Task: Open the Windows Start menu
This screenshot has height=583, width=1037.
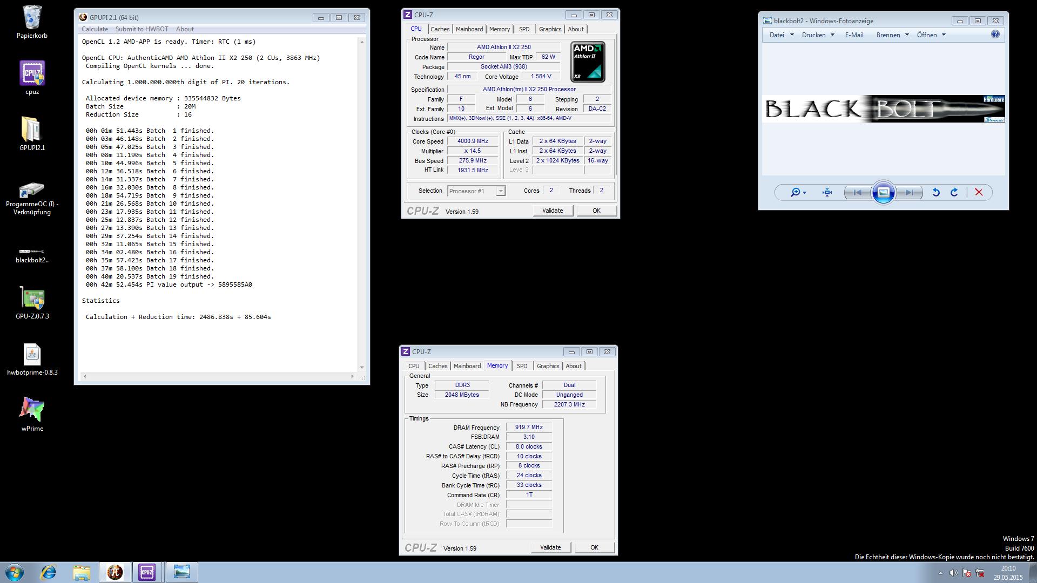Action: (15, 572)
